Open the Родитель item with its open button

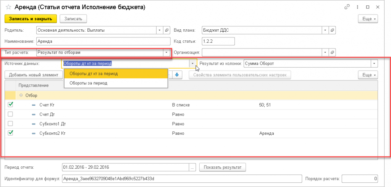point(166,30)
